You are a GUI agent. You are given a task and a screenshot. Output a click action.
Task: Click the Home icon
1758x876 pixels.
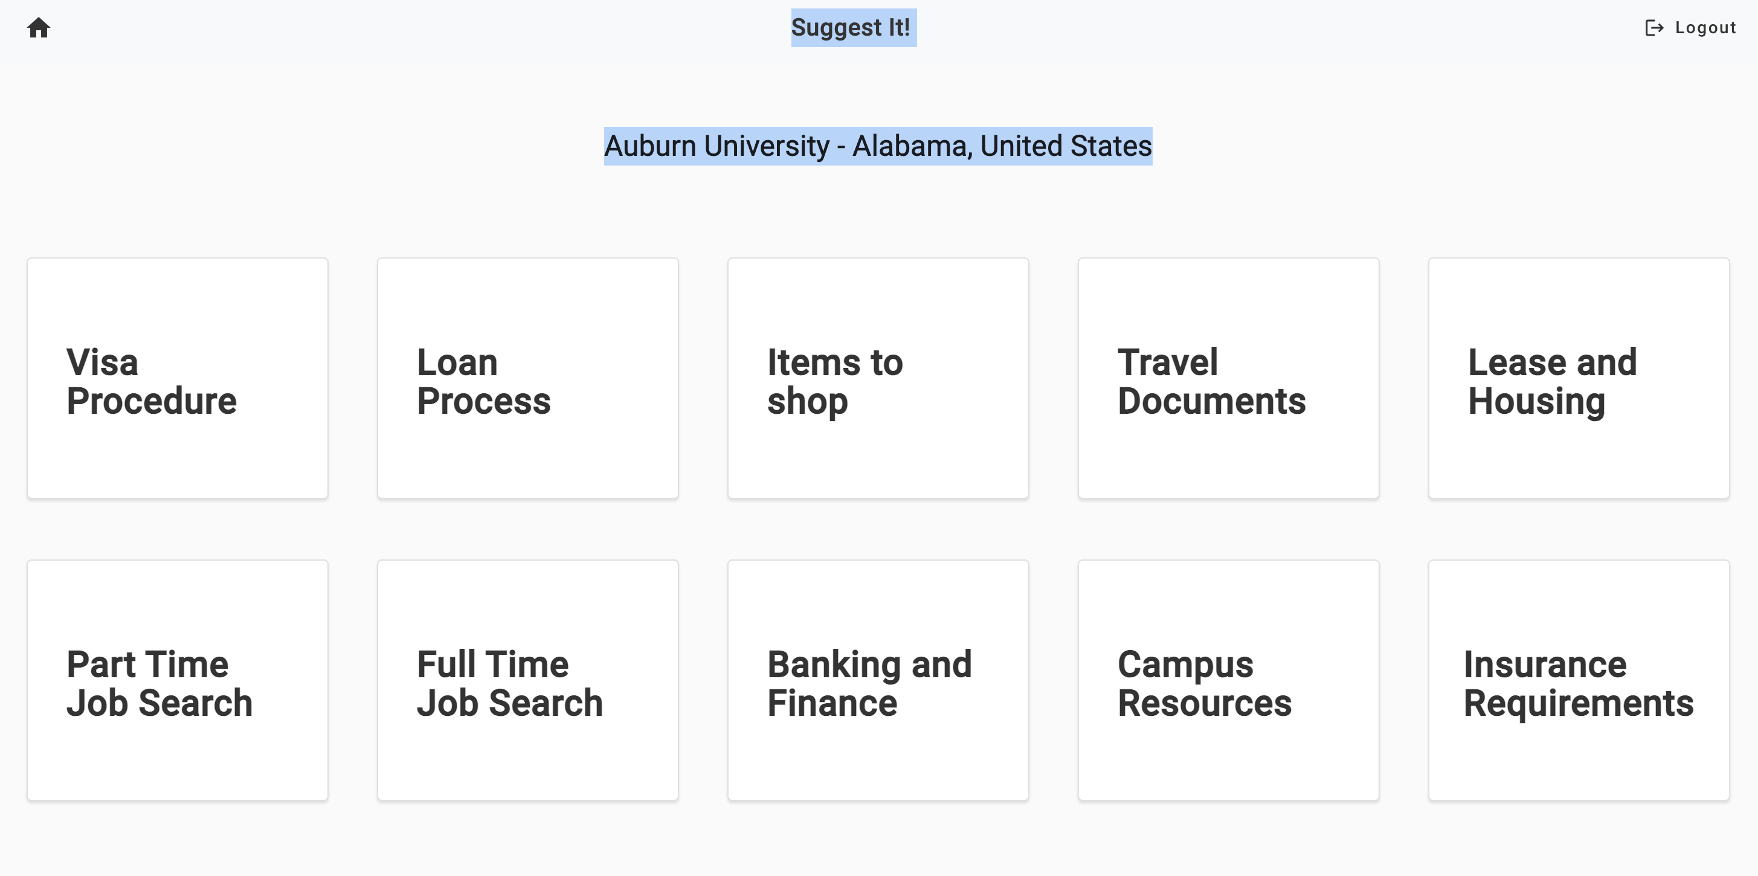coord(38,28)
